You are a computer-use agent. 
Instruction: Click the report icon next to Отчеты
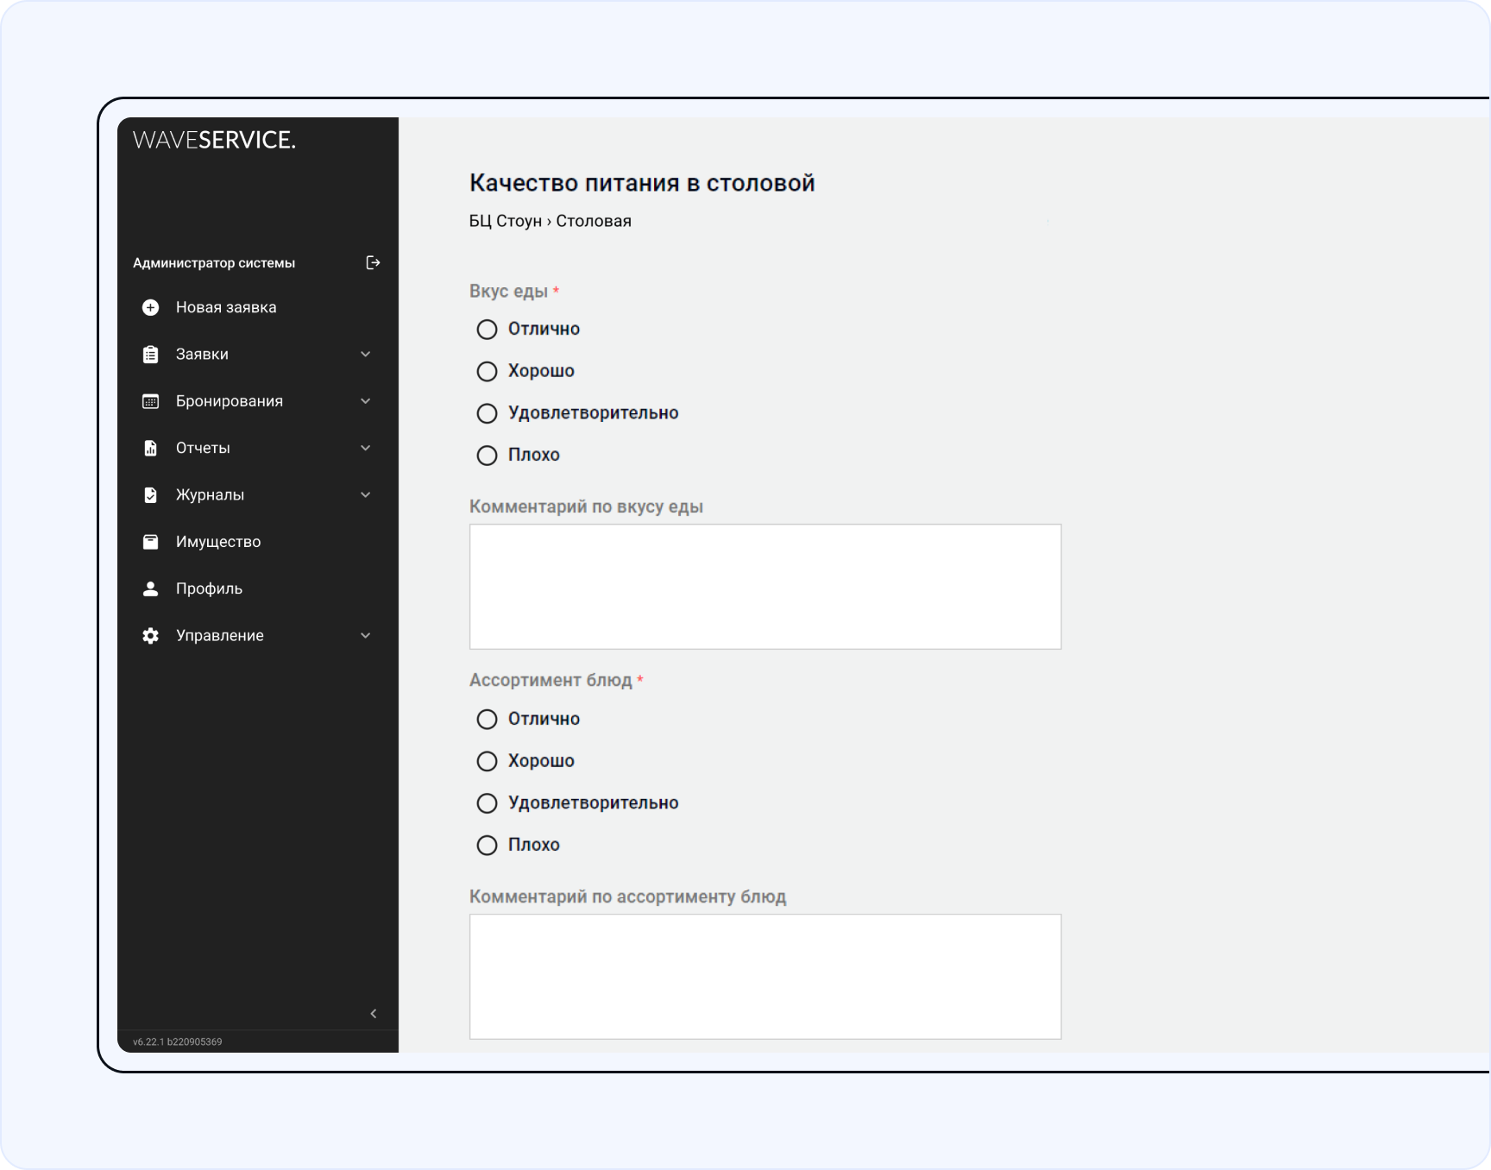click(x=150, y=448)
